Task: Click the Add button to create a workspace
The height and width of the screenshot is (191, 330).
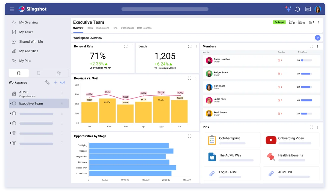Action: (59, 82)
